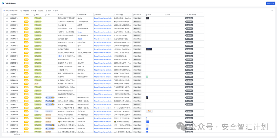277x138 pixels.
Task: Open the okjike link in row 20
Action: tap(103, 32)
